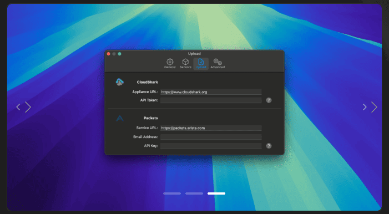The image size is (389, 214).
Task: Minimize the Upload preferences window
Action: point(114,54)
